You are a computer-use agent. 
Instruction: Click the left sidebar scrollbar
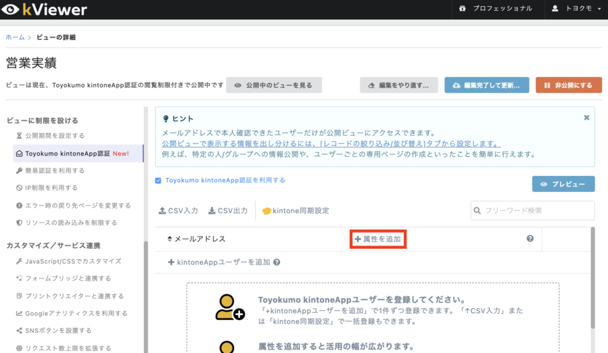[145, 296]
